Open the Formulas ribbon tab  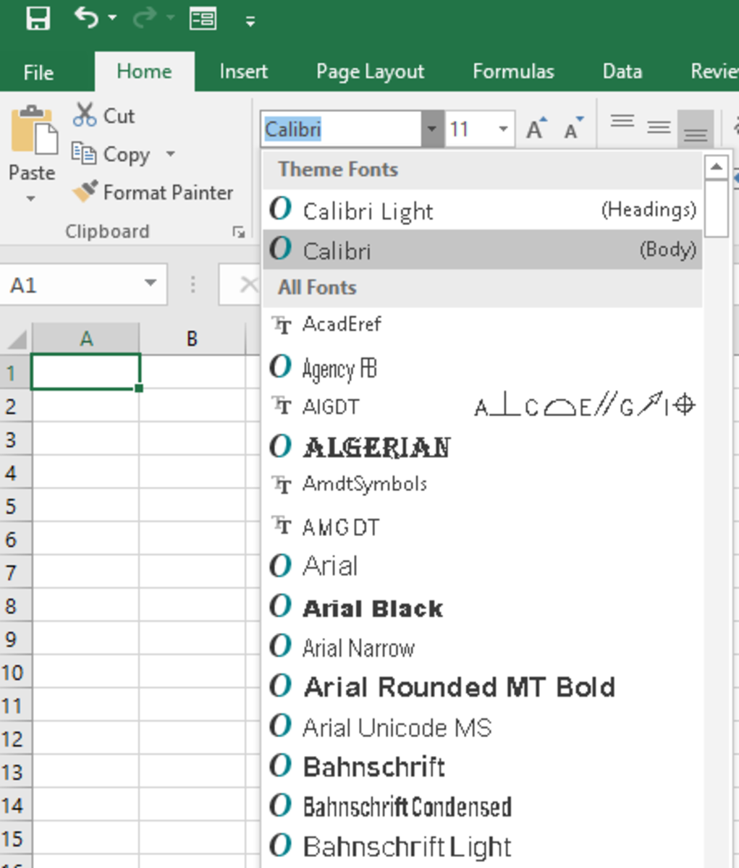point(513,72)
